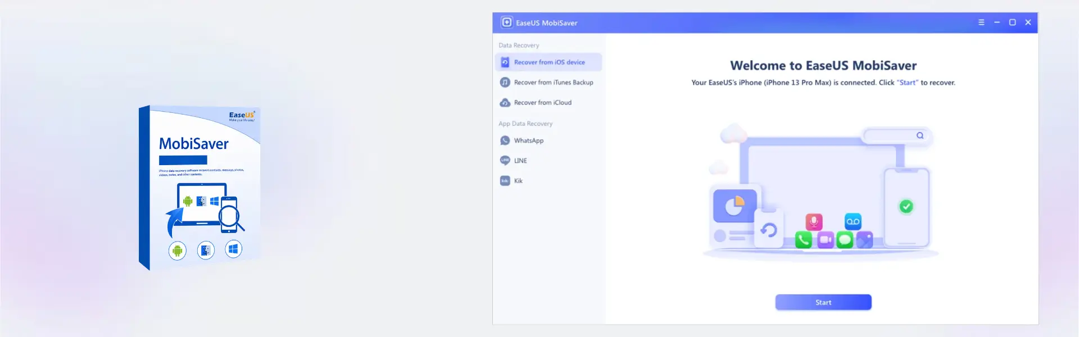Open the Recover from iOS device option
1079x337 pixels.
click(x=548, y=62)
